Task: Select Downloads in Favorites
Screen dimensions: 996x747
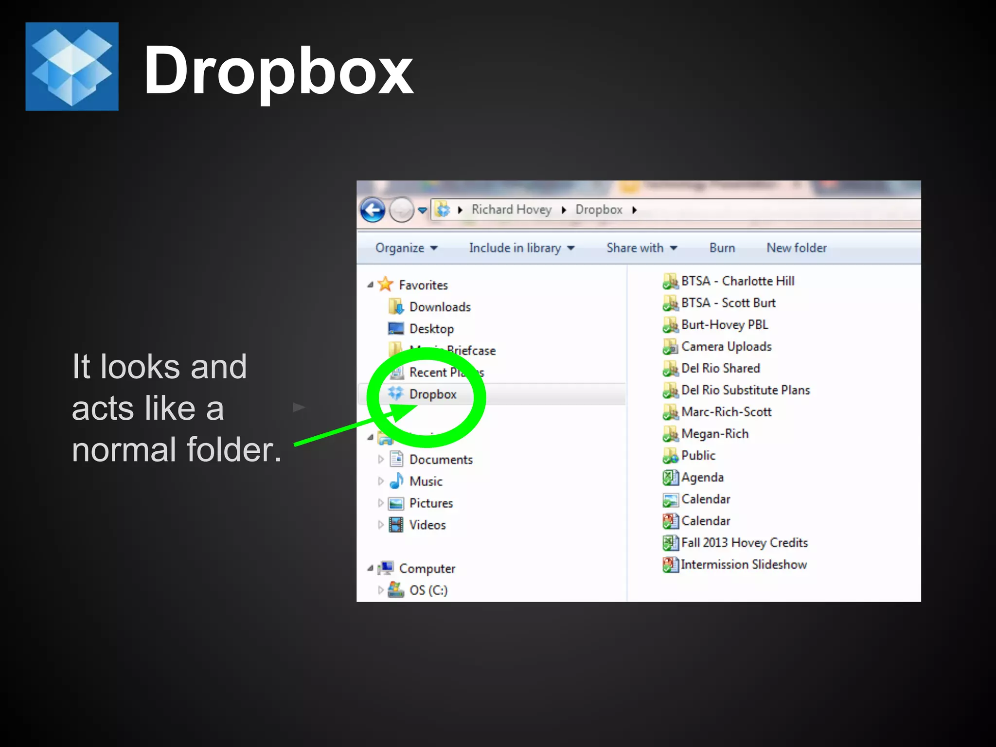Action: click(440, 307)
